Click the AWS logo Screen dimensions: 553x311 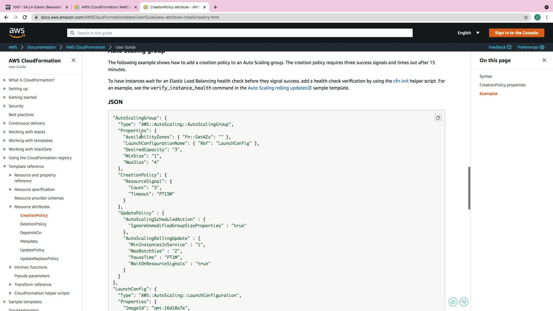click(x=17, y=33)
